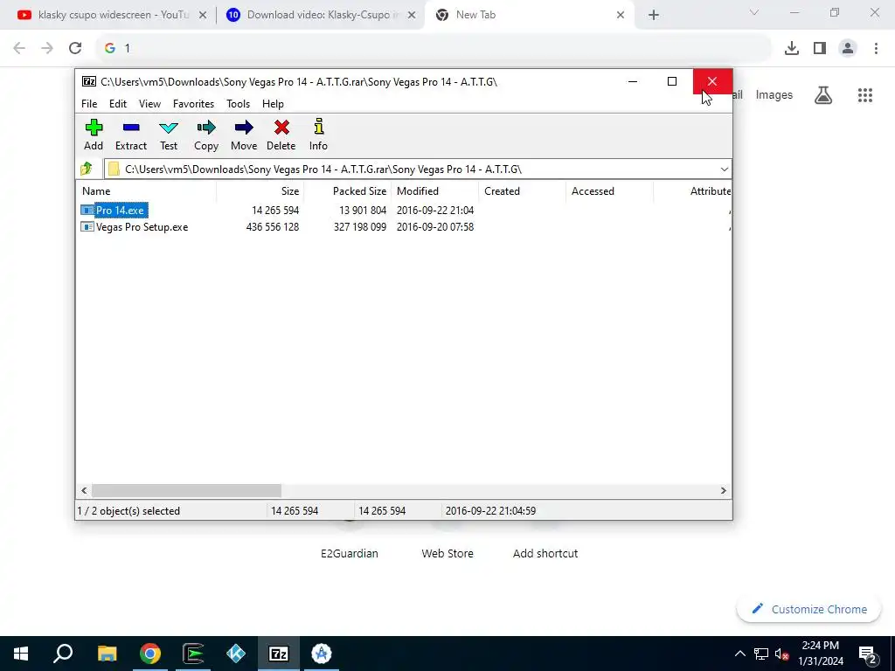Open Windows Start menu
This screenshot has height=671, width=895.
[21, 654]
